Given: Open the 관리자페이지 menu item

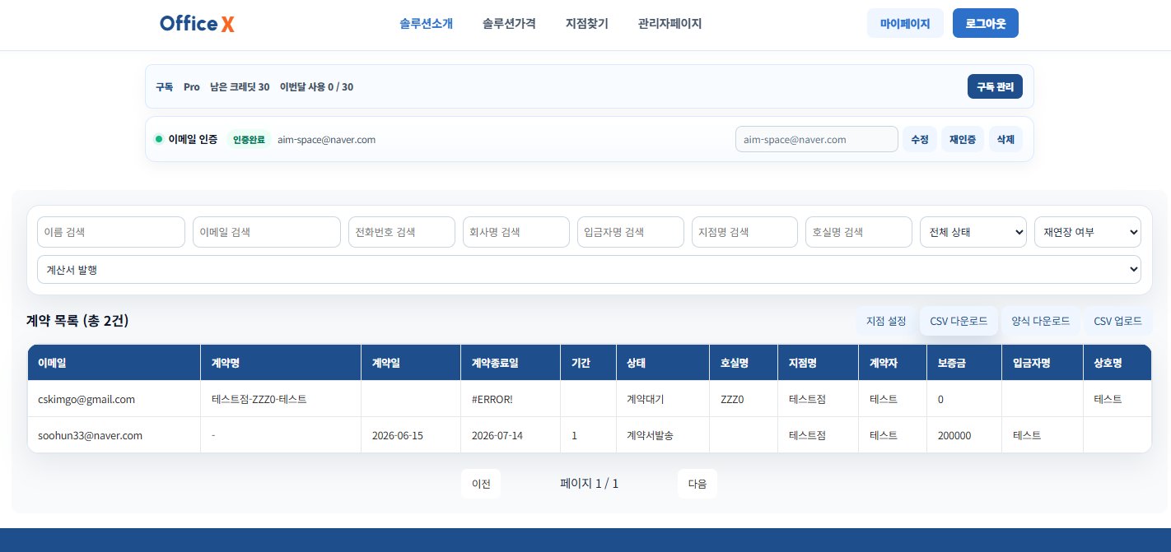Looking at the screenshot, I should (669, 24).
